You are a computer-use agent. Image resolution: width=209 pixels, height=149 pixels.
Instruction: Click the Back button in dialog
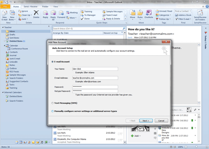click(132, 121)
